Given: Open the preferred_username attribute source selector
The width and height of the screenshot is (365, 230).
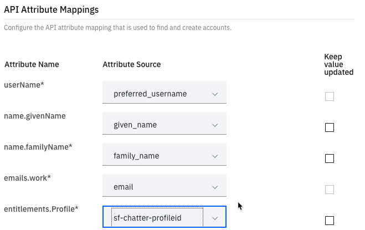Looking at the screenshot, I should [157, 94].
